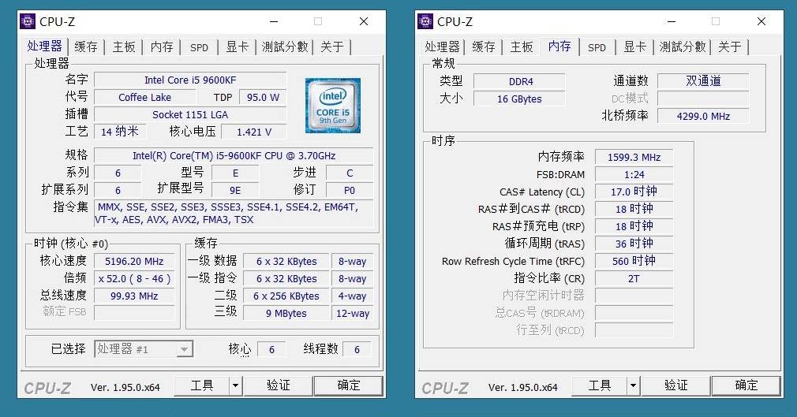Open 缓存 tab in right window
The height and width of the screenshot is (417, 797).
(x=484, y=47)
